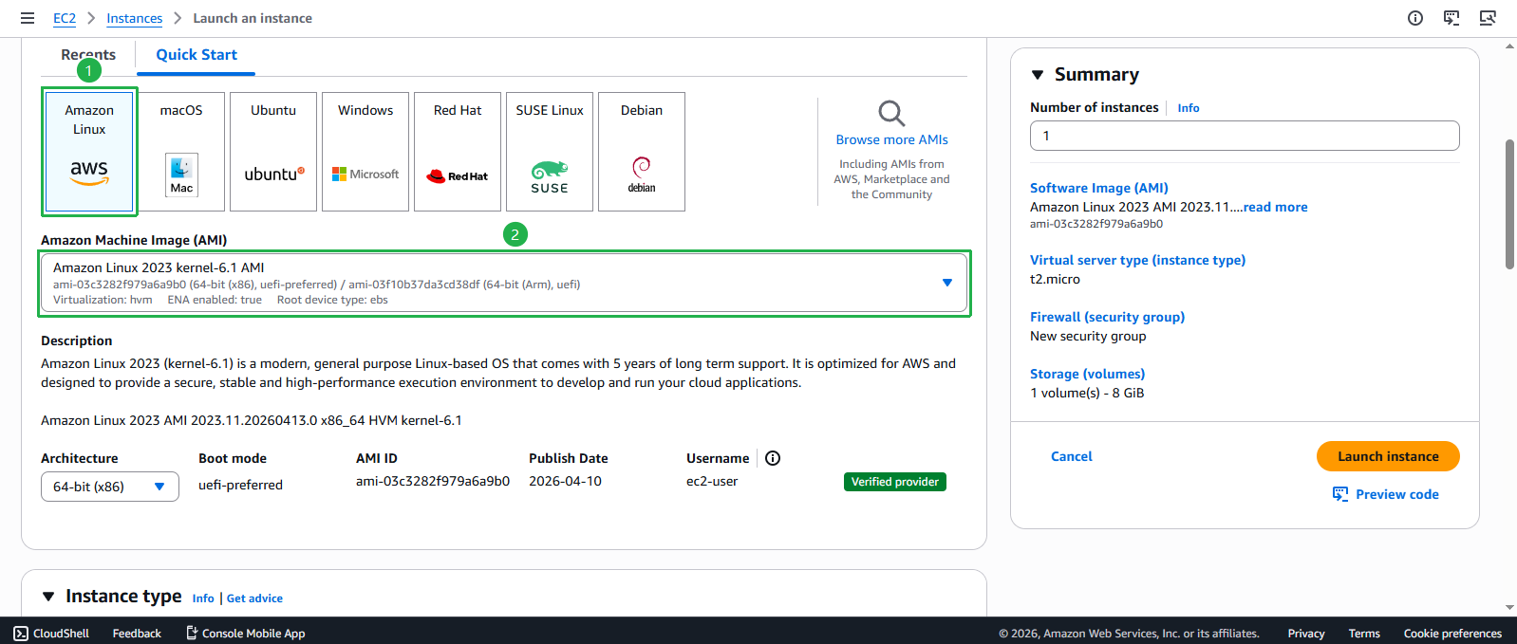Select the Debian AMI tile

642,152
